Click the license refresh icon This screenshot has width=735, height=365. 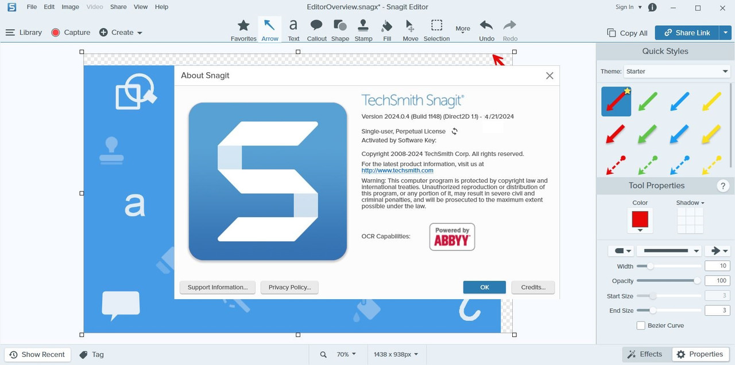[x=454, y=131]
